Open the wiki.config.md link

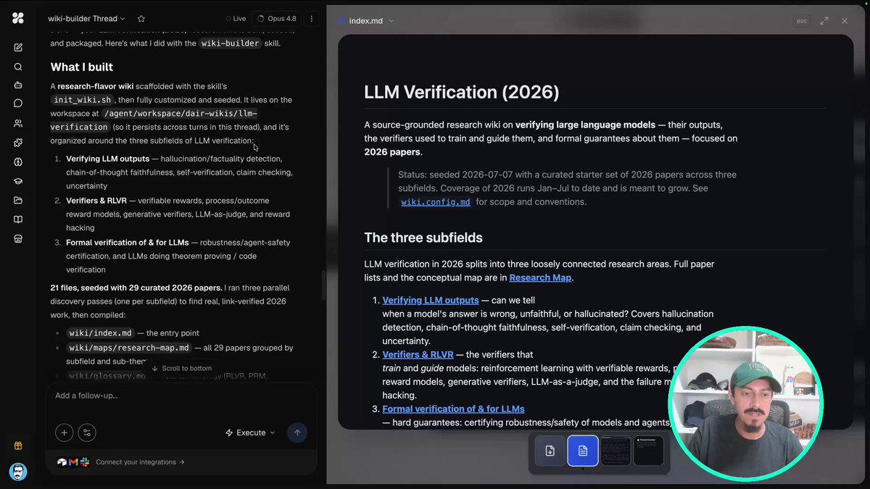[436, 202]
